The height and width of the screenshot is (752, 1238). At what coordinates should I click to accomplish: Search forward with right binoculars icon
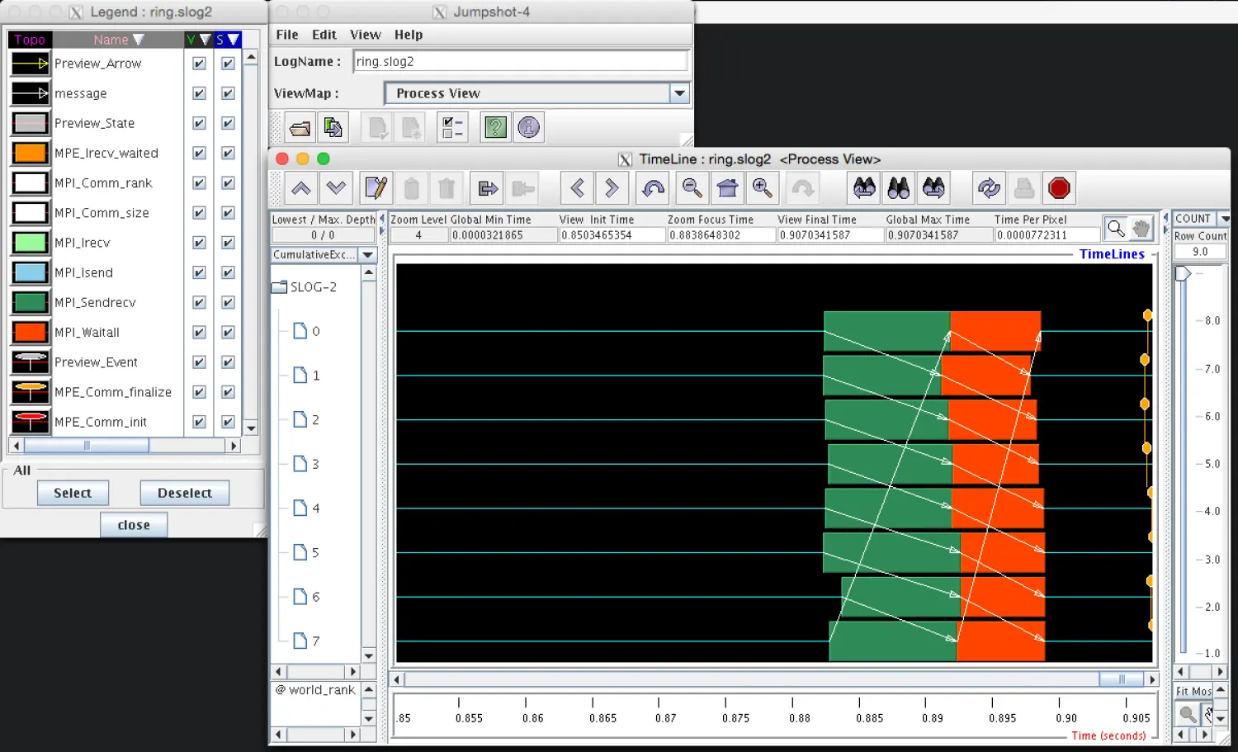point(933,188)
